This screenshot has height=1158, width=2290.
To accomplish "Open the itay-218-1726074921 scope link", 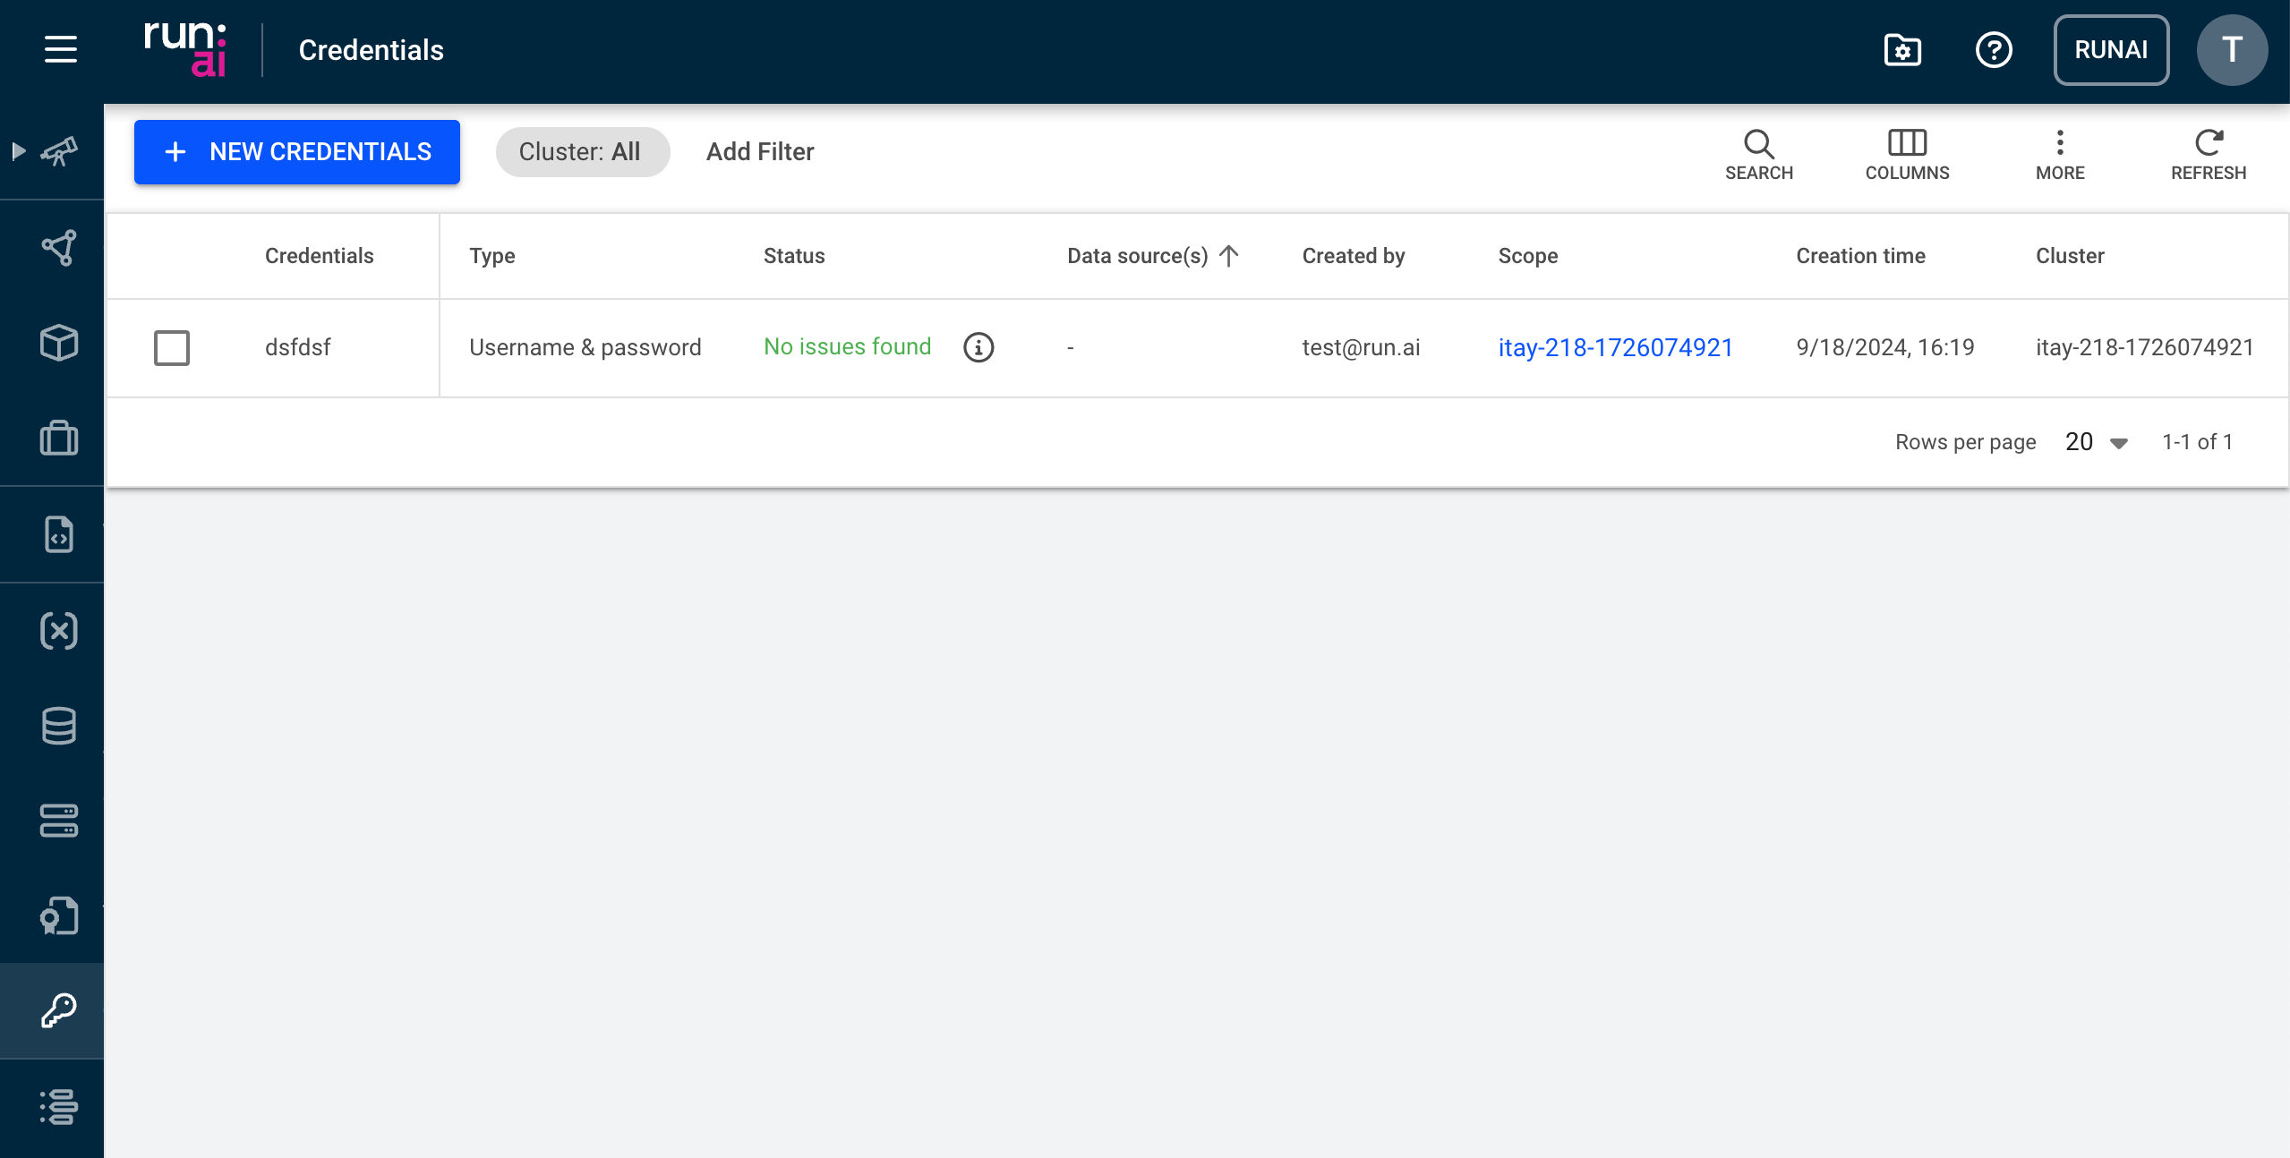I will coord(1615,347).
